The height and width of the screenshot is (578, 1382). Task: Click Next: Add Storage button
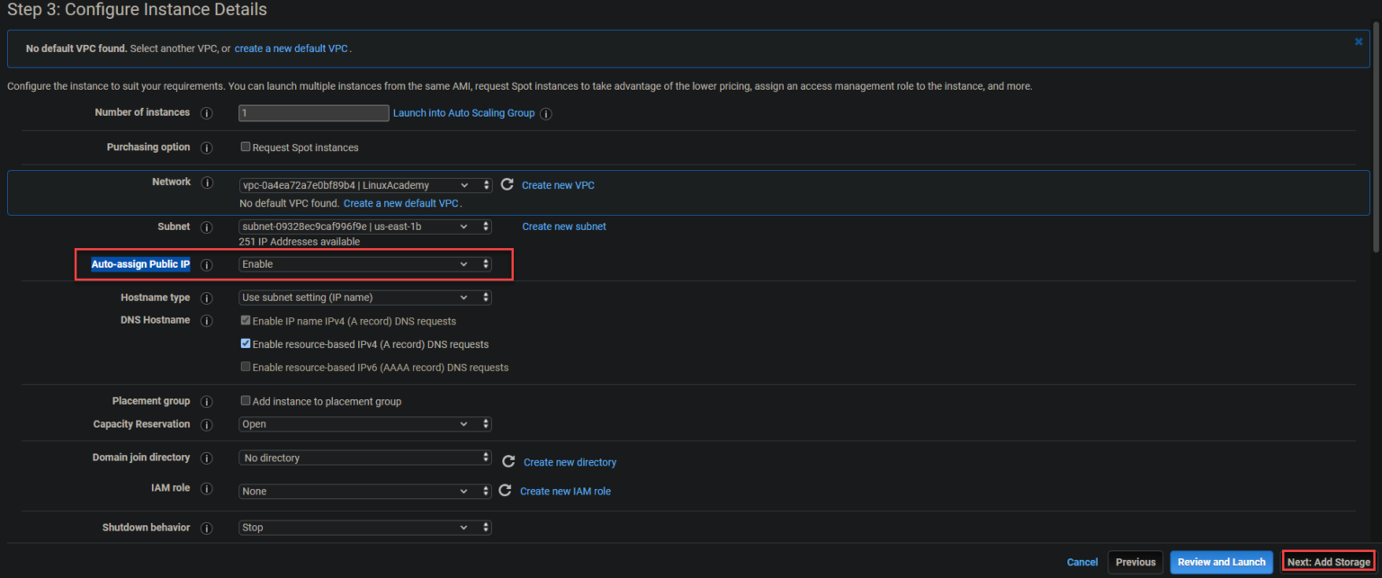(1328, 562)
